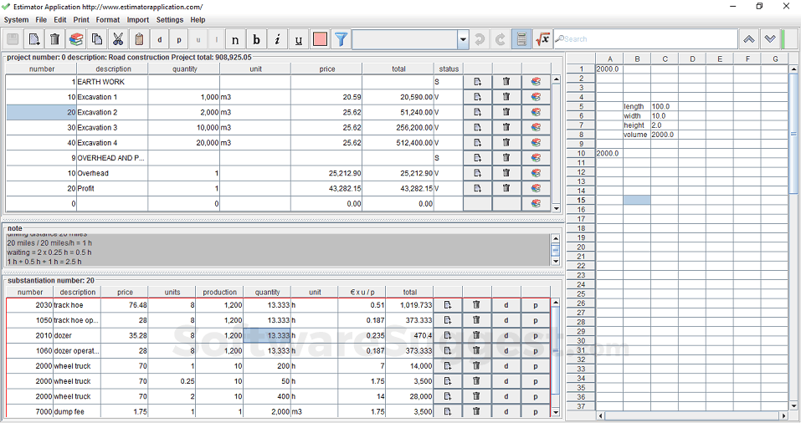
Task: Click the 'd' button in track hoe row
Action: coord(506,305)
